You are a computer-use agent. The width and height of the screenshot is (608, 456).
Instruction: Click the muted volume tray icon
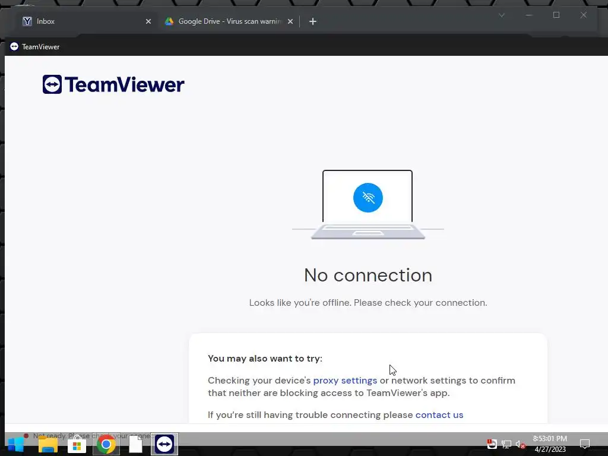pyautogui.click(x=520, y=444)
